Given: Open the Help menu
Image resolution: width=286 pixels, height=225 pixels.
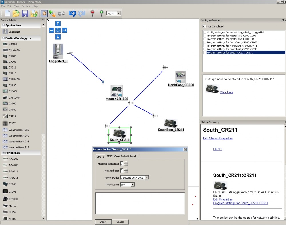Looking at the screenshot, I should click(35, 6).
